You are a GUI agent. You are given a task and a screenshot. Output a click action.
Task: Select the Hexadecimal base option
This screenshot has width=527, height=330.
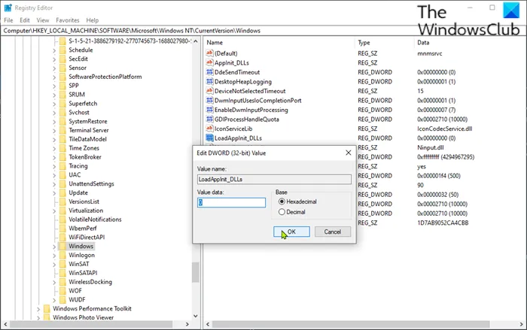(x=282, y=201)
